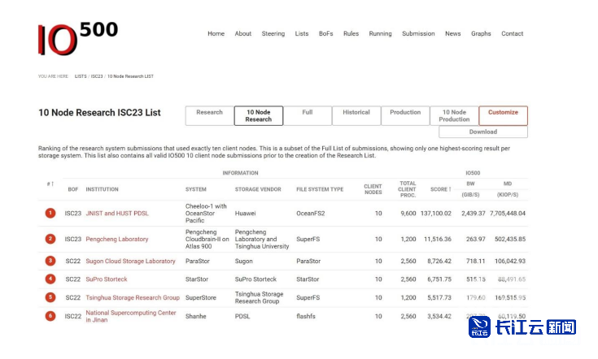Image resolution: width=598 pixels, height=359 pixels.
Task: Click the CLIENT NODES column header
Action: (x=373, y=189)
